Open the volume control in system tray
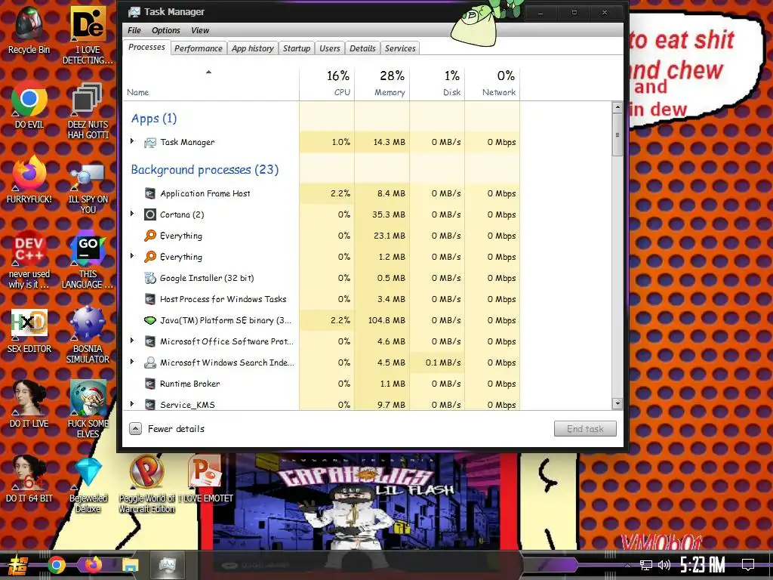The height and width of the screenshot is (580, 773). (x=664, y=565)
